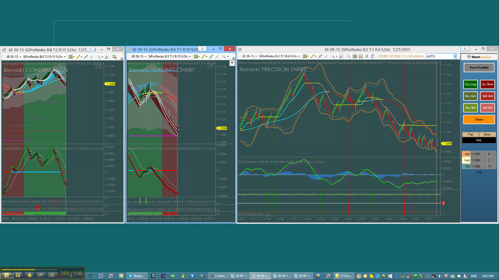This screenshot has height=280, width=499.
Task: Open SiProRenko B:8 T:2 R:15 interval dropdown
Action: coord(44,56)
